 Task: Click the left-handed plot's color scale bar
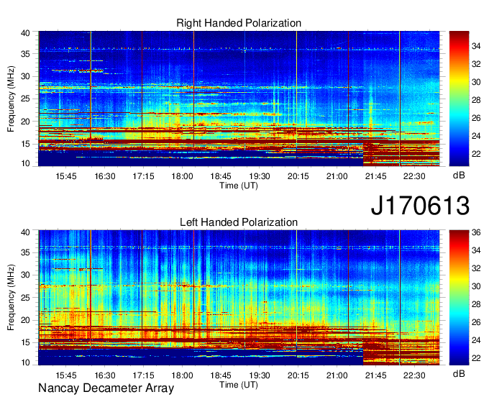(x=459, y=298)
